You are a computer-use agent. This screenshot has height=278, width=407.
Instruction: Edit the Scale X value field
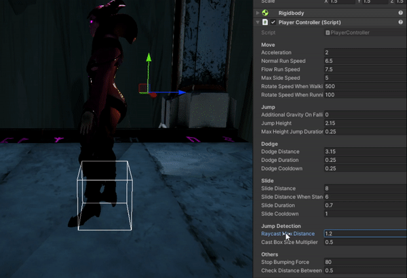[342, 1]
